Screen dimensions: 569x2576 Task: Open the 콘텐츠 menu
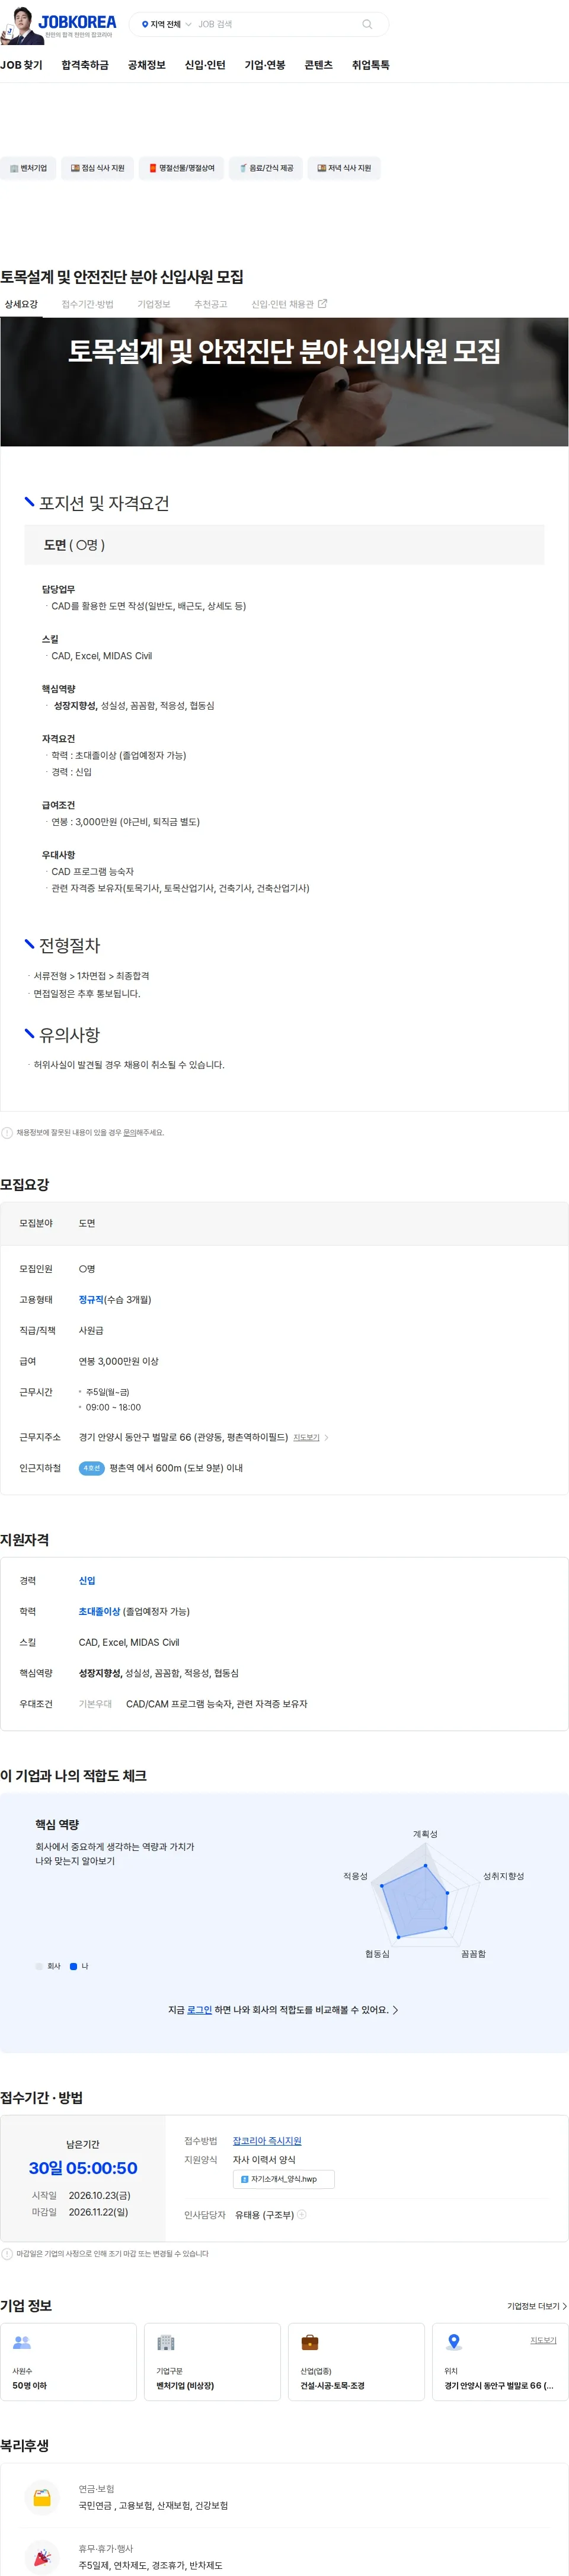click(x=318, y=65)
